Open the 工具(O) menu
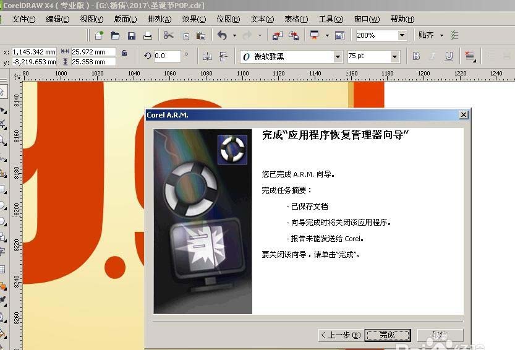The width and height of the screenshot is (515, 350). click(331, 19)
